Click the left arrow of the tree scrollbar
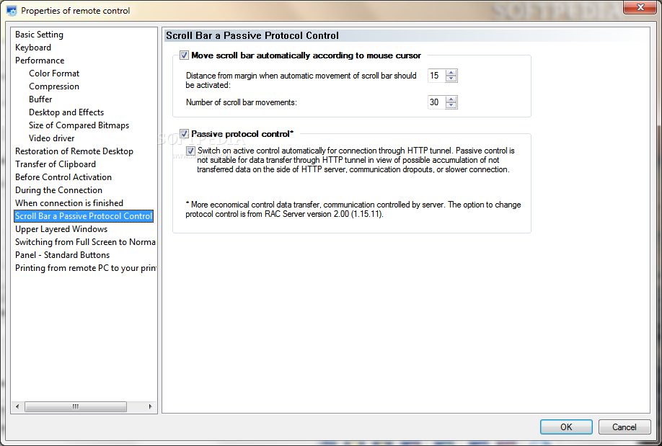Viewport: 662px width, 446px height. pos(17,407)
